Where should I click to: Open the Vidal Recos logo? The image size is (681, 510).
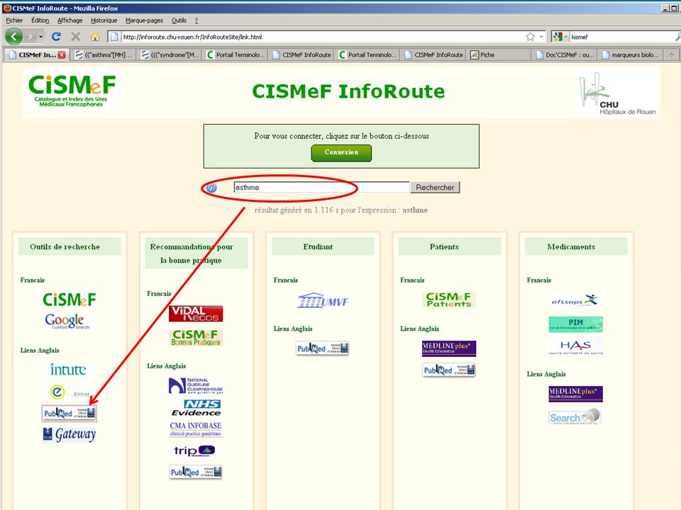pyautogui.click(x=196, y=314)
